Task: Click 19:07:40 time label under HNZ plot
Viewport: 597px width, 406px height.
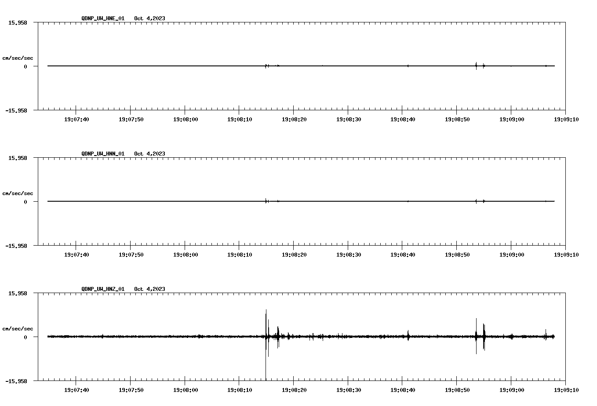Action: 76,390
